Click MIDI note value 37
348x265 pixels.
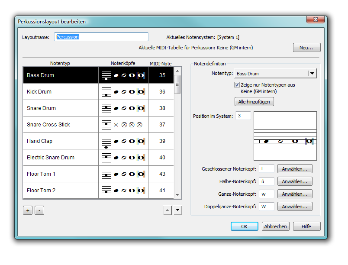(162, 125)
